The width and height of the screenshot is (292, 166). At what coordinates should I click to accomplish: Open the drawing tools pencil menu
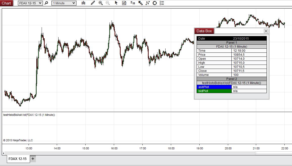pos(93,3)
